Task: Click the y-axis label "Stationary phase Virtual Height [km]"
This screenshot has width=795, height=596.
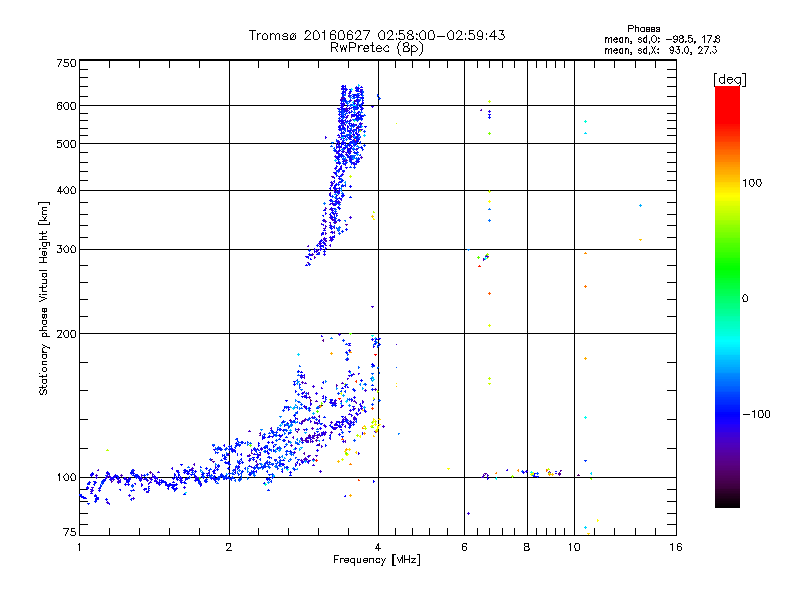Action: tap(43, 298)
